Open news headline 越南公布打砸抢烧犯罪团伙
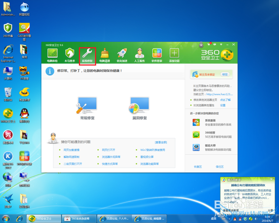279x223 pixels. click(248, 185)
